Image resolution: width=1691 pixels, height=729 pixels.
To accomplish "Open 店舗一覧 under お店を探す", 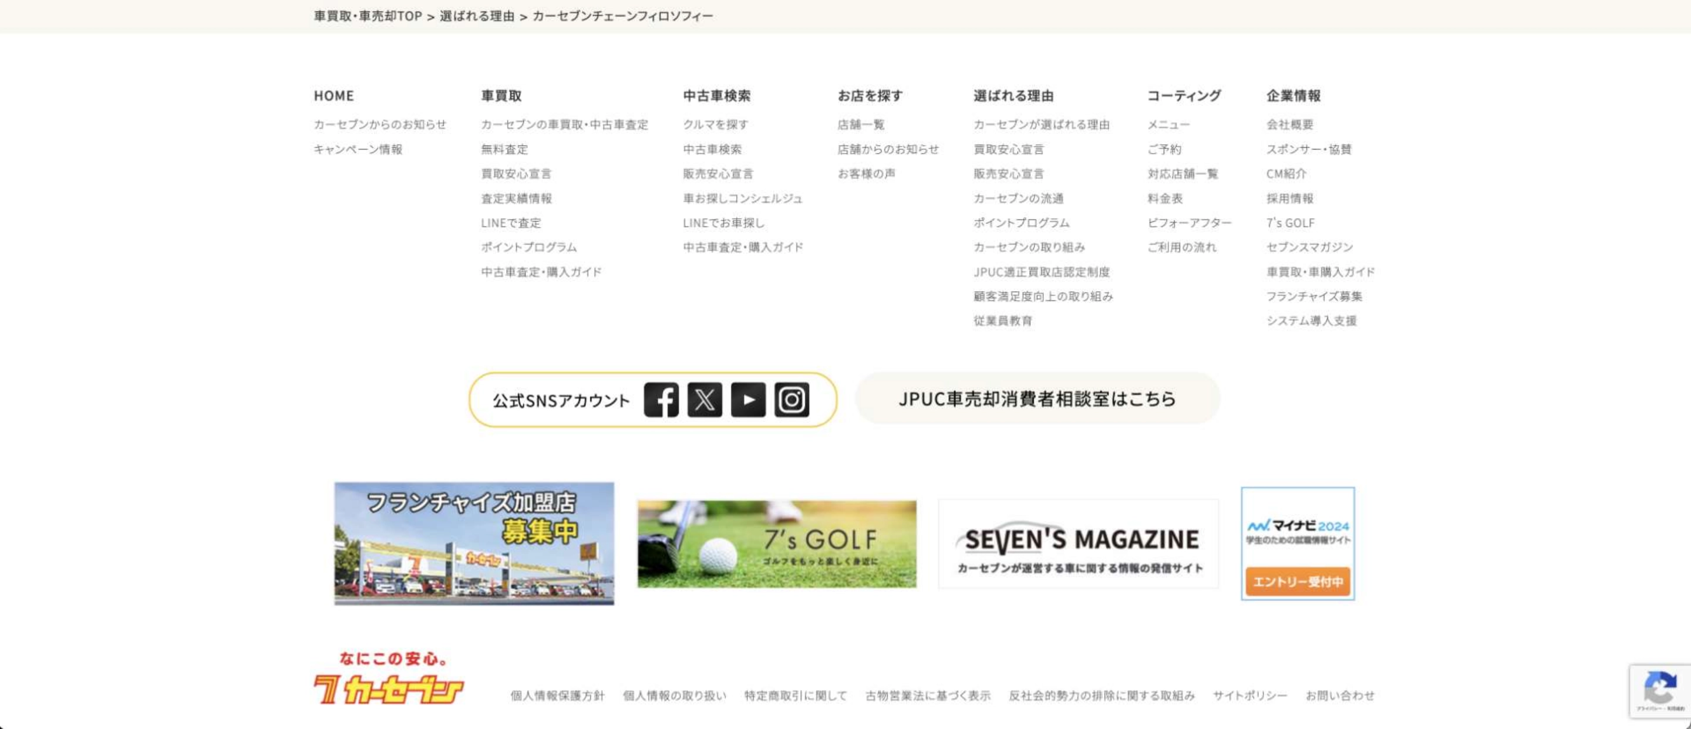I will (x=861, y=124).
